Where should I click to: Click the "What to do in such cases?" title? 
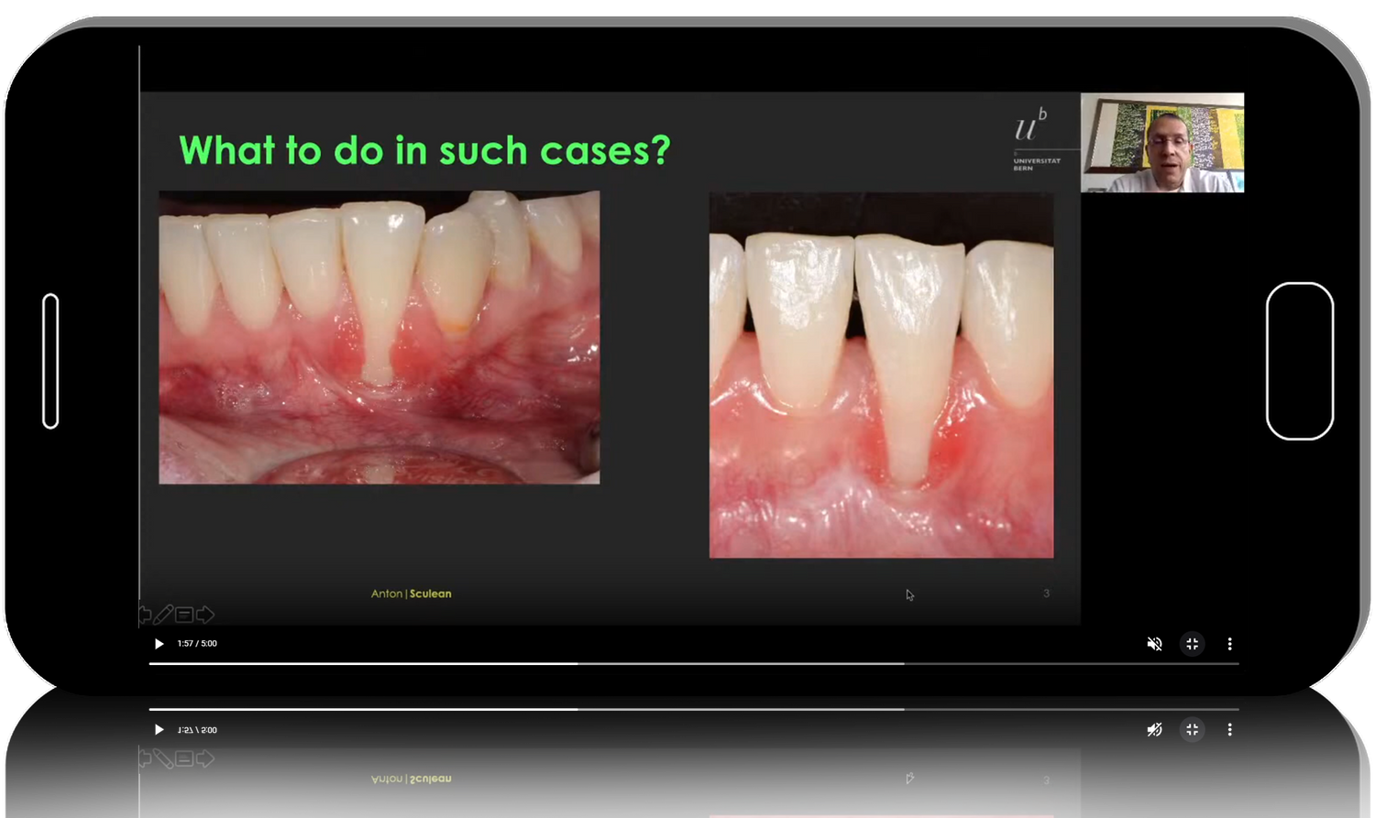424,150
